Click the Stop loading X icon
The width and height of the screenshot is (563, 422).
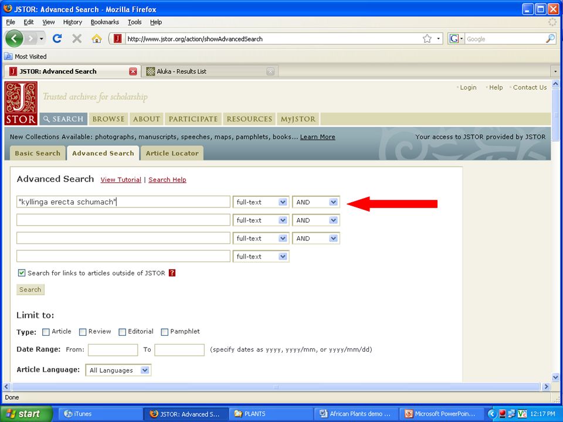click(76, 39)
